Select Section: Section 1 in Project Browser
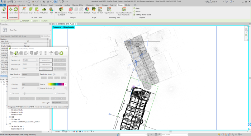 pyautogui.click(x=18, y=126)
